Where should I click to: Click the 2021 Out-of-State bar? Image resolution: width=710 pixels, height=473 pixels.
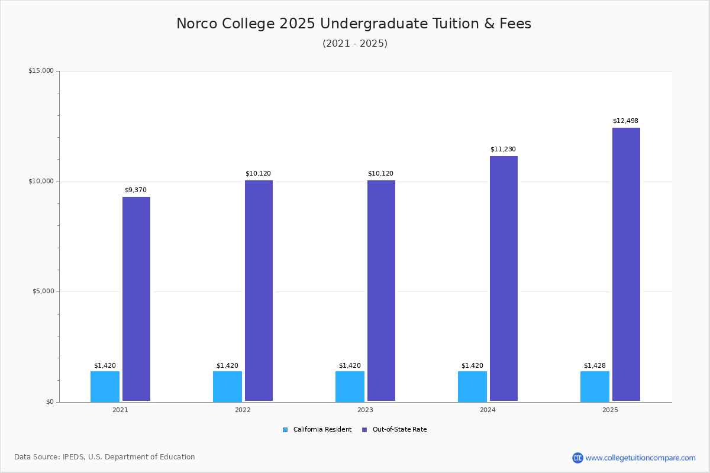[x=136, y=299]
